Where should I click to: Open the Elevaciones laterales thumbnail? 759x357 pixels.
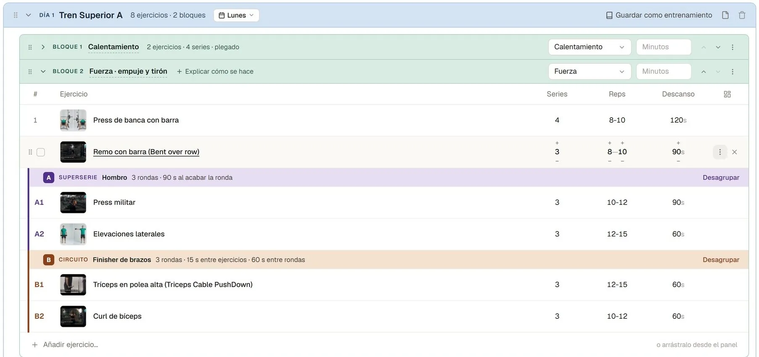click(73, 234)
